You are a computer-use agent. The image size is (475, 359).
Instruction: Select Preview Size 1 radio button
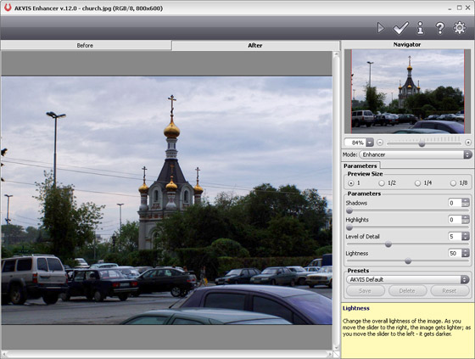[x=351, y=183]
